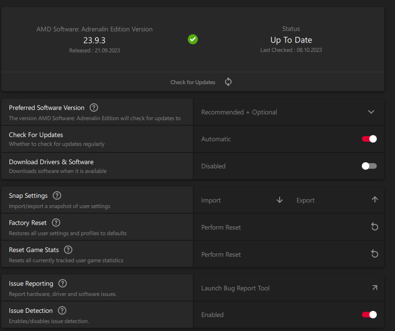Click Perform Reset for Factory Reset
395x331 pixels.
pyautogui.click(x=221, y=227)
